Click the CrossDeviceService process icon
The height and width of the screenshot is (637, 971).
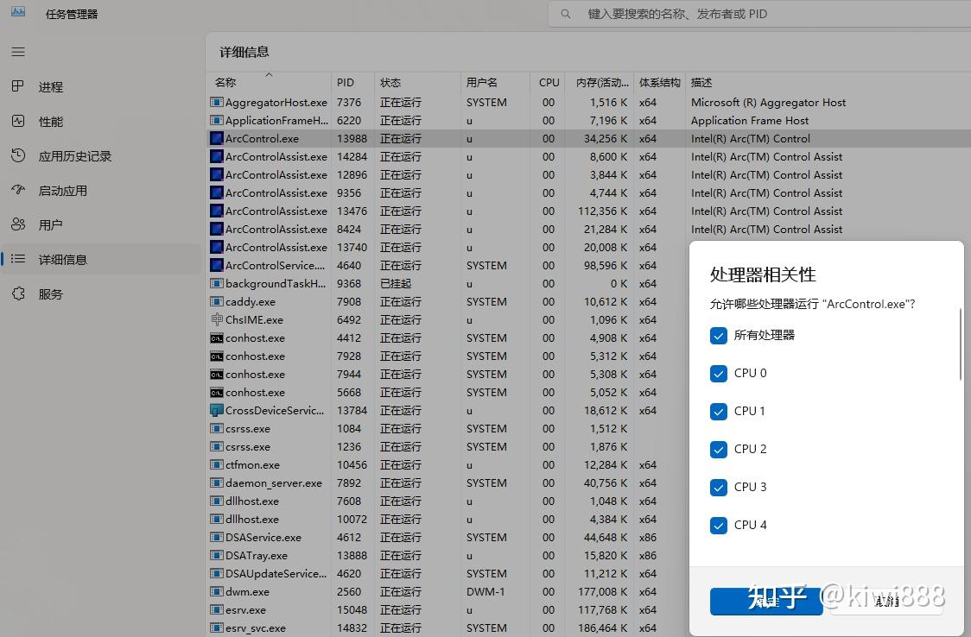[x=217, y=411]
